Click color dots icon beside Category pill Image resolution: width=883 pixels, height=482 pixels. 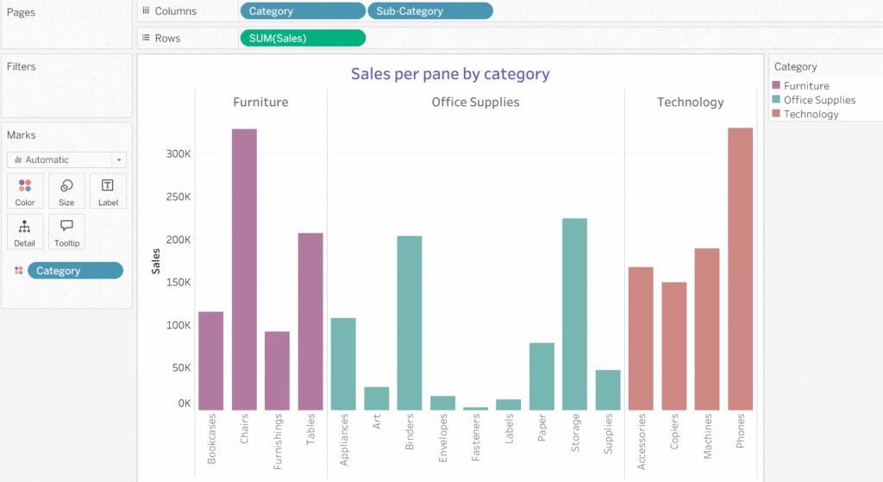(19, 271)
